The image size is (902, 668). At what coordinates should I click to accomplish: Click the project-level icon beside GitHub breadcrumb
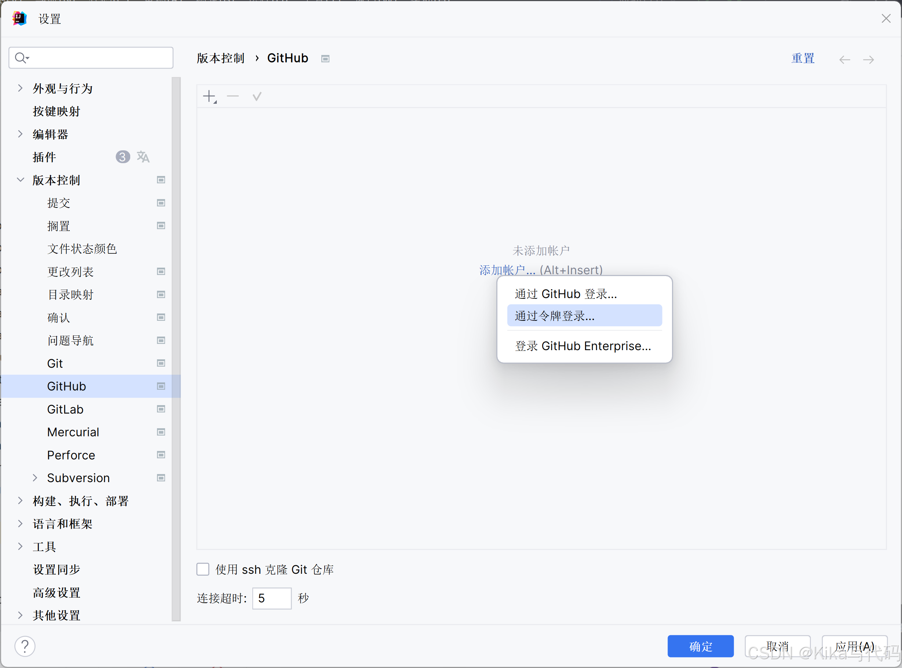pos(325,59)
